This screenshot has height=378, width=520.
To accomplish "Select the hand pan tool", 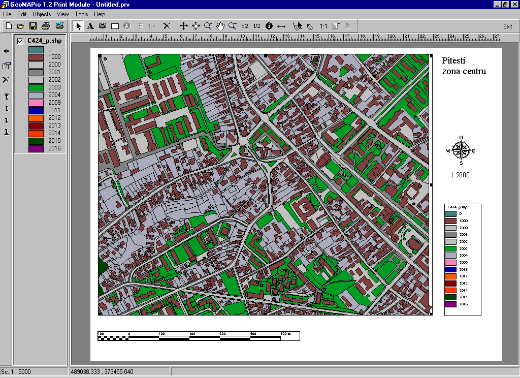I will tap(220, 26).
